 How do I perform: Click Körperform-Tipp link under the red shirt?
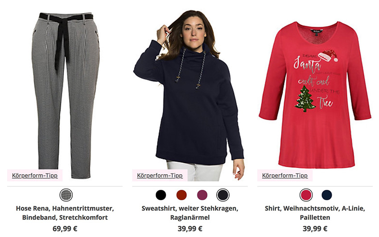(285, 175)
